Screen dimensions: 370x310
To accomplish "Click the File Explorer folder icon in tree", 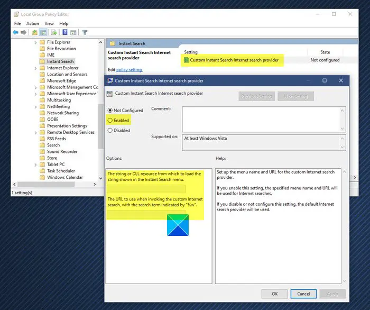I will pyautogui.click(x=42, y=42).
